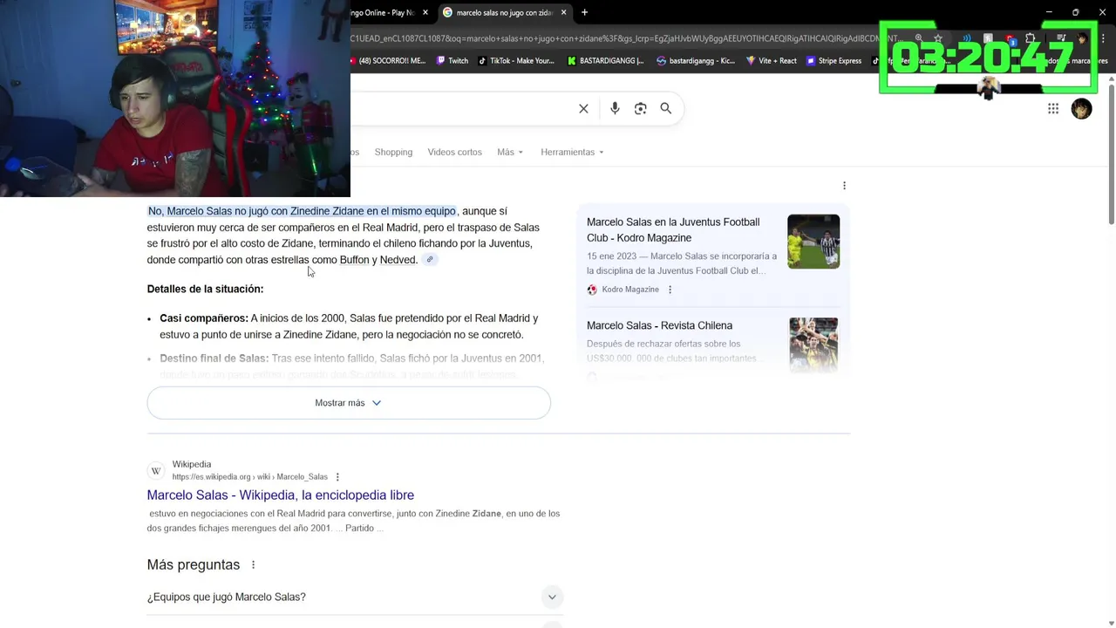This screenshot has height=628, width=1116.
Task: Open Marcelo Salas en la Juventus article
Action: pos(673,229)
